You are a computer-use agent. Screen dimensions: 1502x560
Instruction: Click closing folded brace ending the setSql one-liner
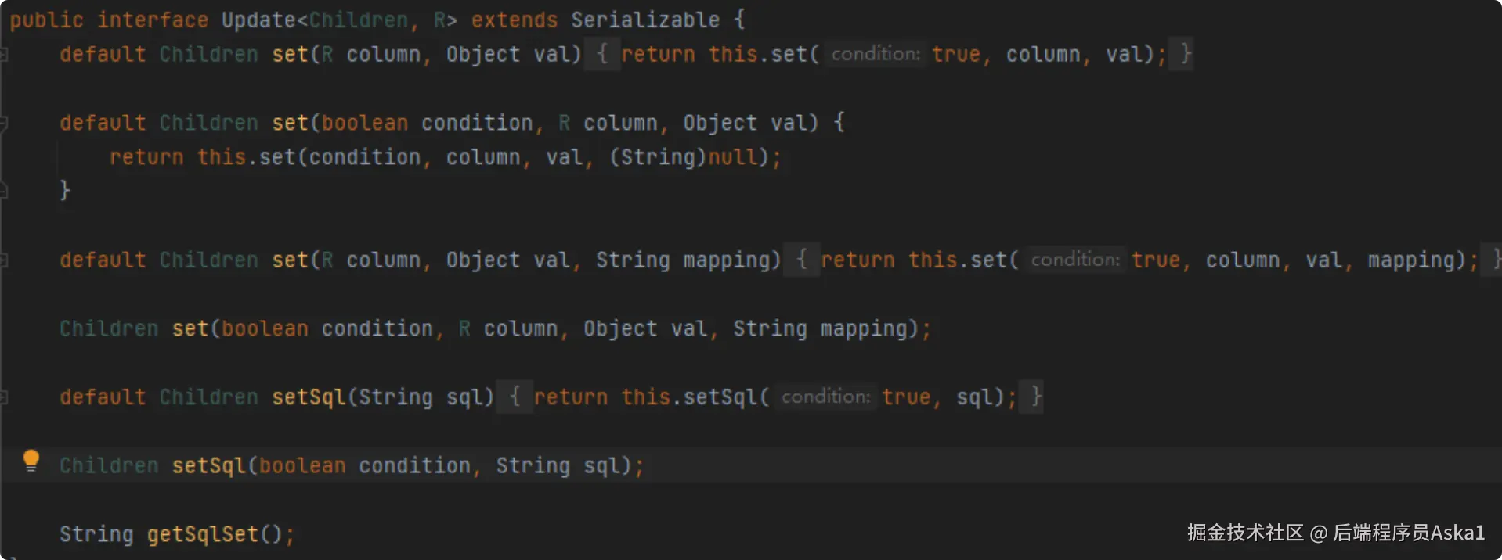point(1036,397)
